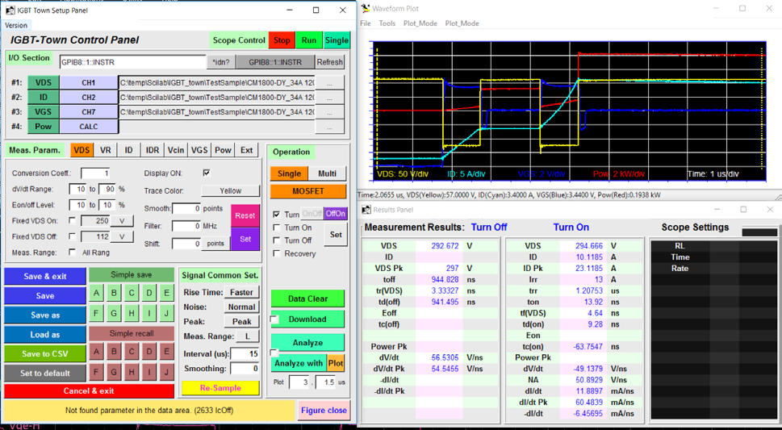Click the orange Plot button
This screenshot has width=782, height=430.
[x=336, y=363]
